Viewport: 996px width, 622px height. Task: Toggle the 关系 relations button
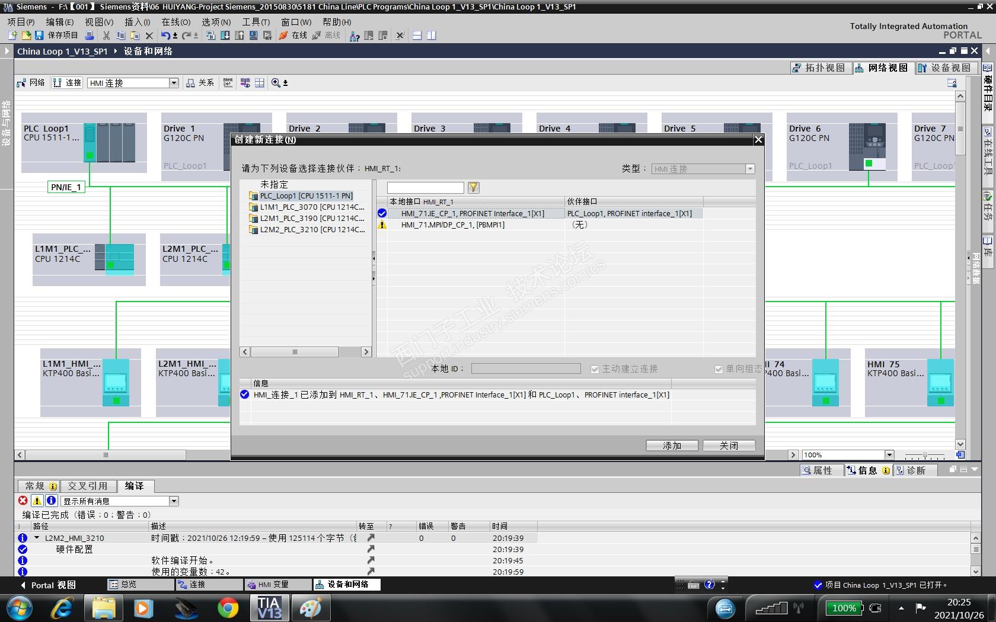[200, 83]
